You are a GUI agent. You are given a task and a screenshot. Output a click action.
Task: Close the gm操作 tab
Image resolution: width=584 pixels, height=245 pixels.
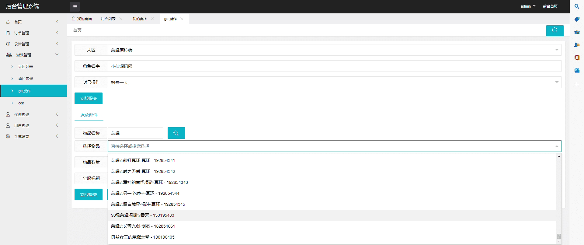pos(182,19)
